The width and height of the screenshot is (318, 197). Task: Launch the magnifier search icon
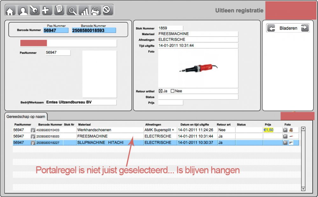[72, 10]
